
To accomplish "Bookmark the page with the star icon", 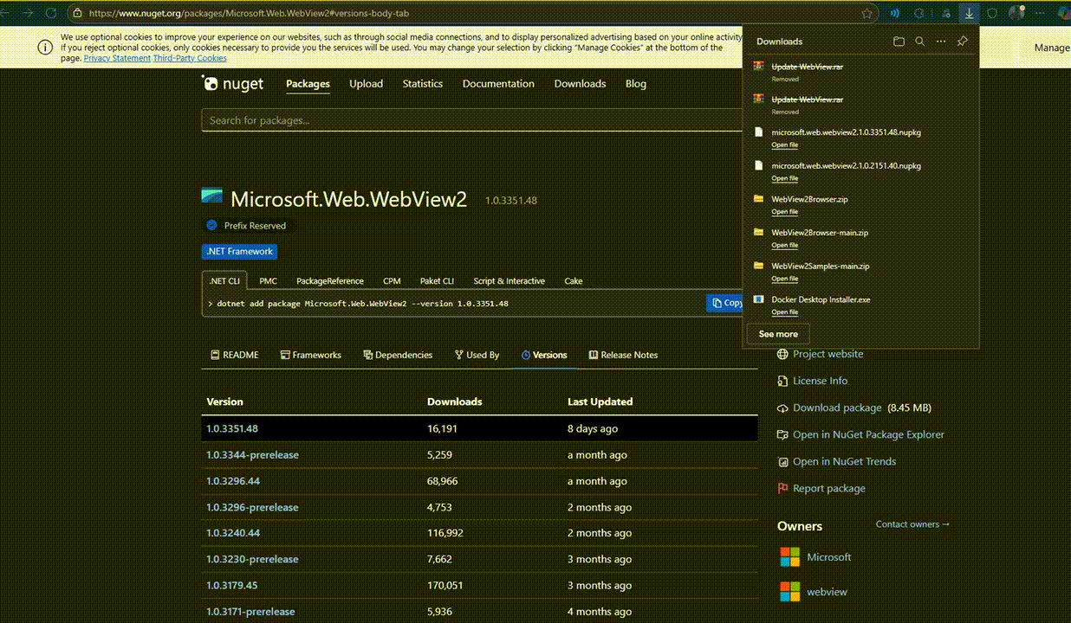I will click(x=867, y=13).
